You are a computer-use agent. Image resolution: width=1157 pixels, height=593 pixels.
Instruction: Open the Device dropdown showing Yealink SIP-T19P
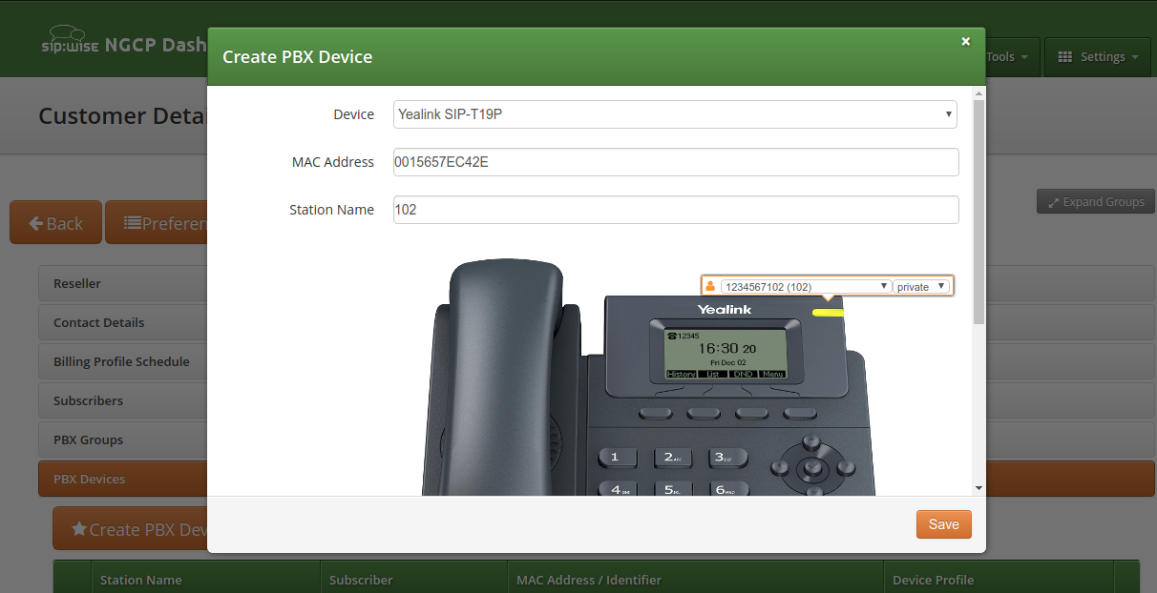[x=676, y=114]
